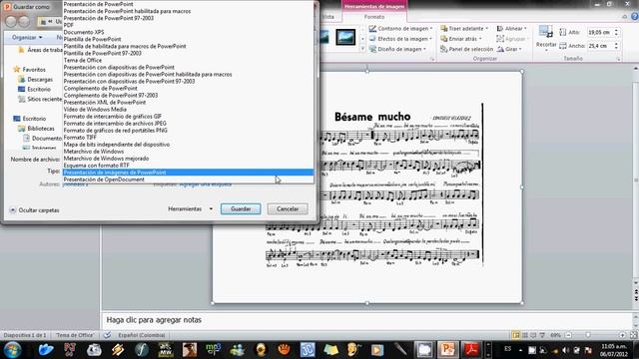Show hidden icons arrow in system tray
Image resolution: width=639 pixels, height=359 pixels.
point(520,350)
